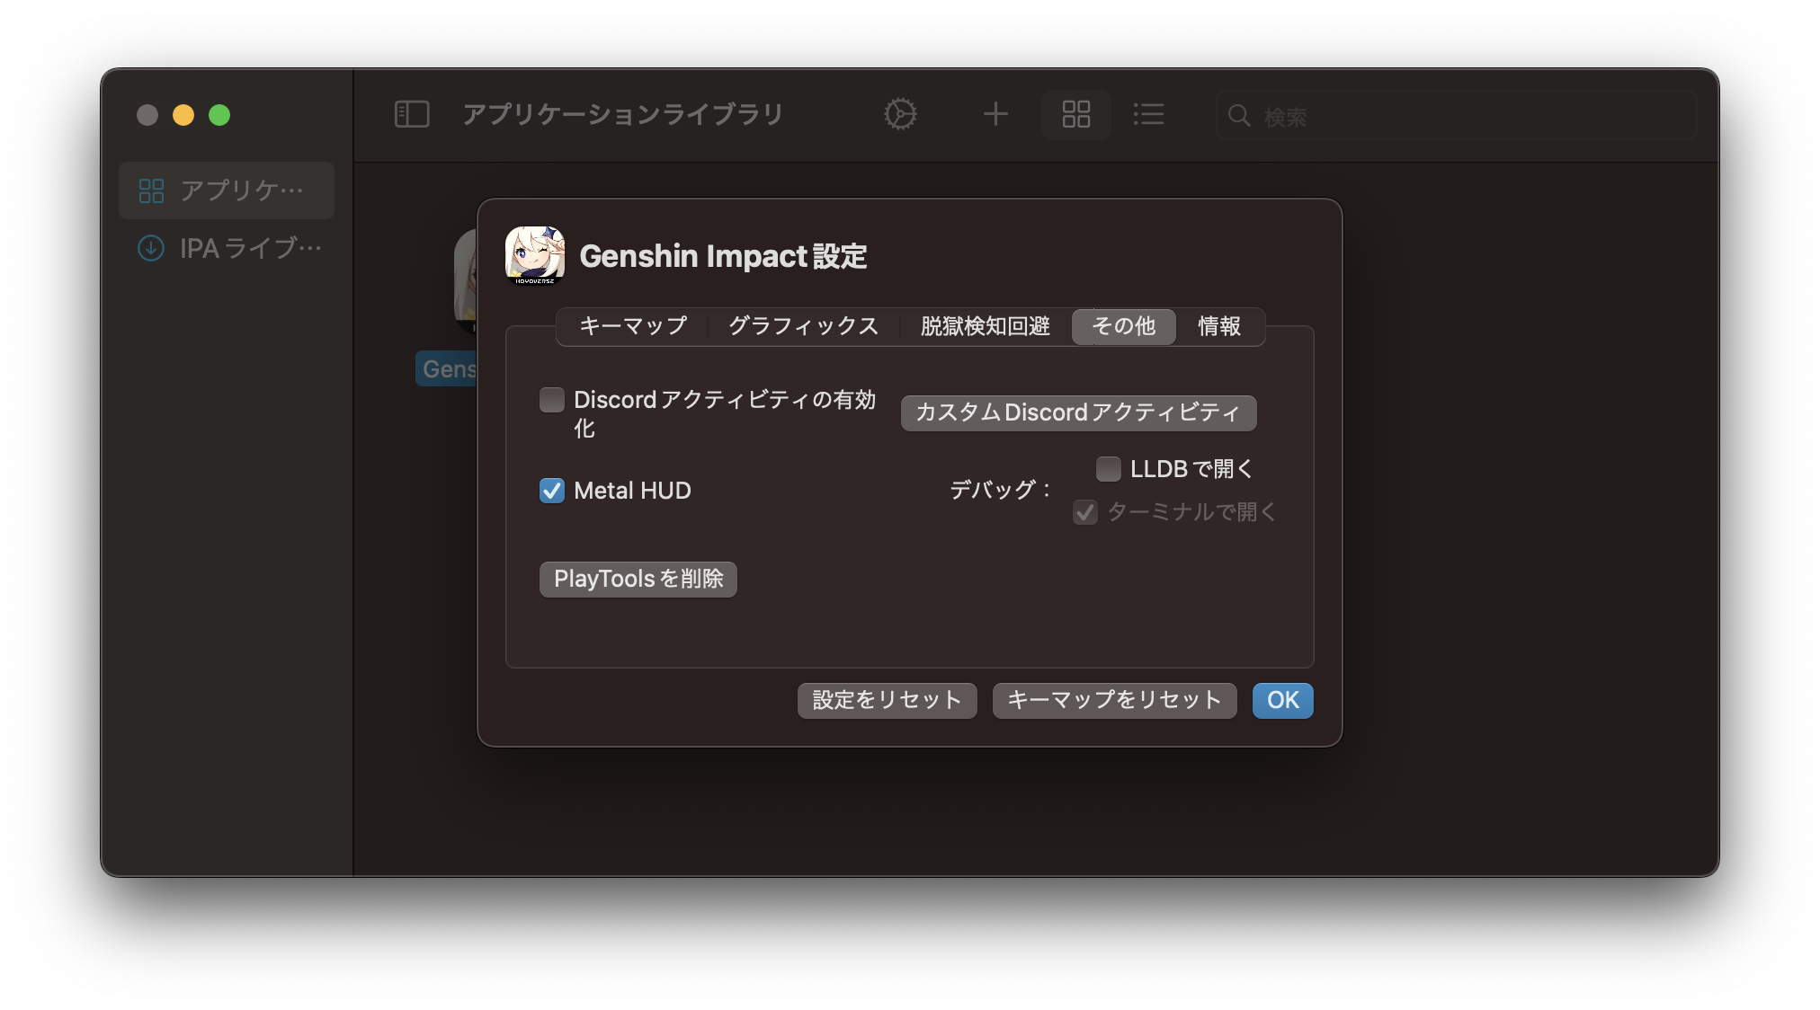
Task: Switch to list view icon
Action: point(1148,114)
